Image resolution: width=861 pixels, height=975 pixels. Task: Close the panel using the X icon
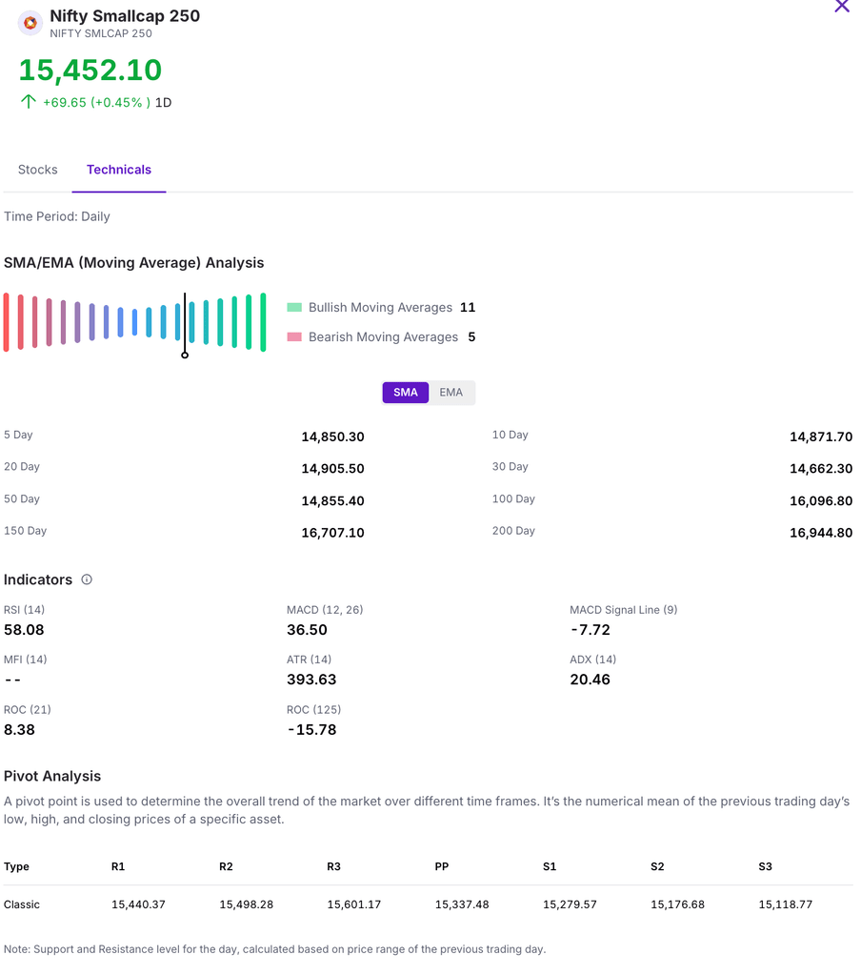[x=841, y=7]
